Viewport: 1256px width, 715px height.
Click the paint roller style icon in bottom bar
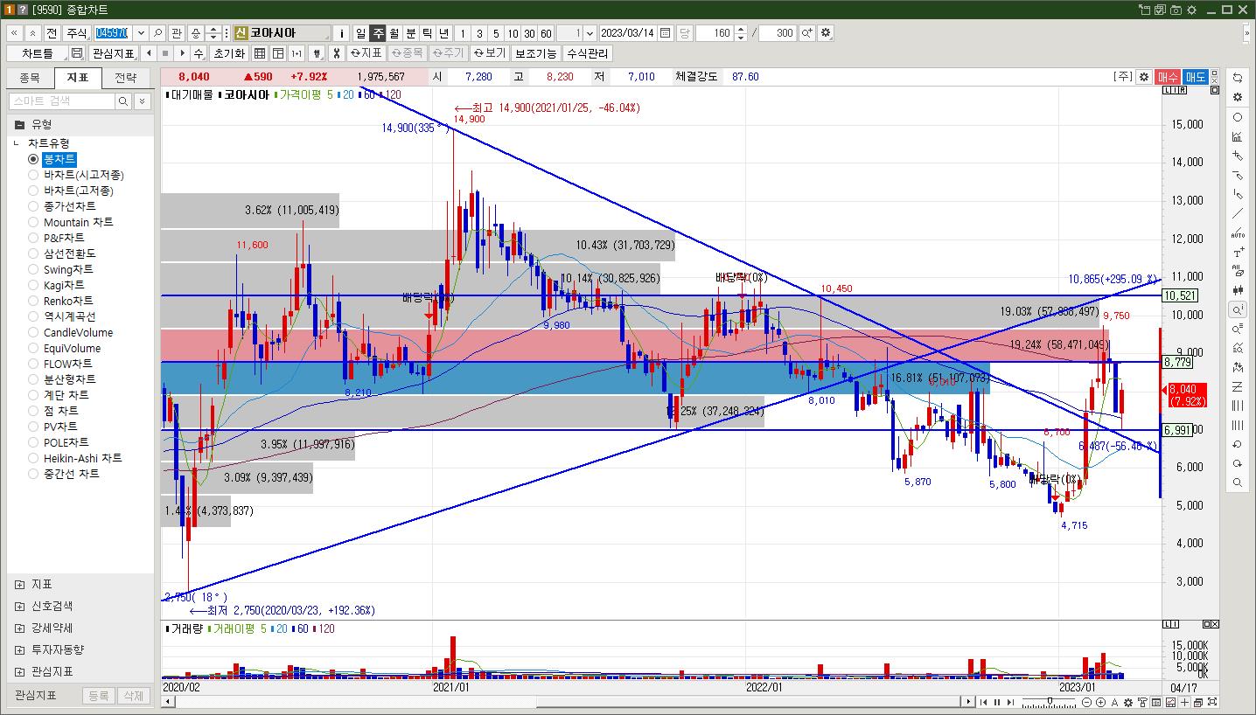tap(1142, 702)
